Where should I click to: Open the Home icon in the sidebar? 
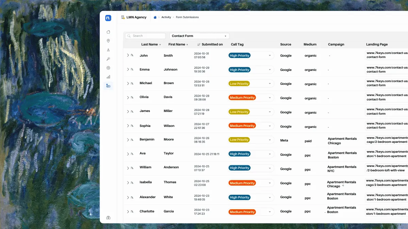pos(108,32)
